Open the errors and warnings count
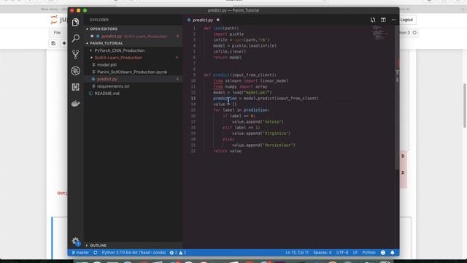Screen dimensions: 467x263 pyautogui.click(x=178, y=253)
